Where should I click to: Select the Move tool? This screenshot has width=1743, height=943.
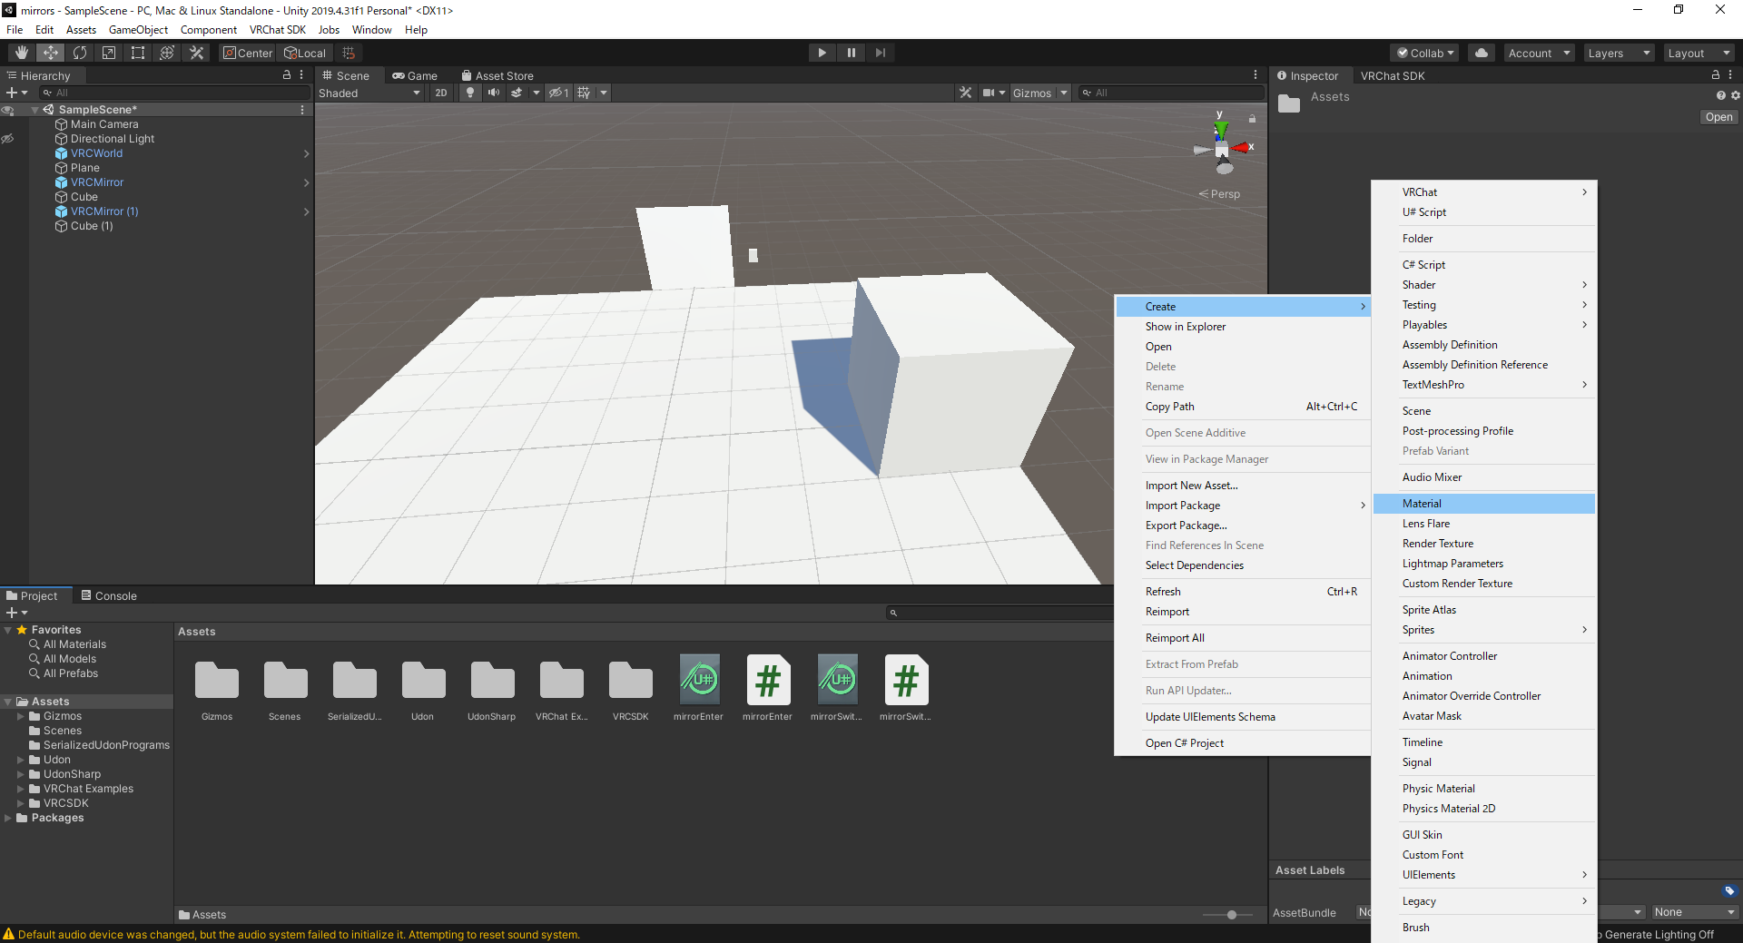tap(51, 53)
